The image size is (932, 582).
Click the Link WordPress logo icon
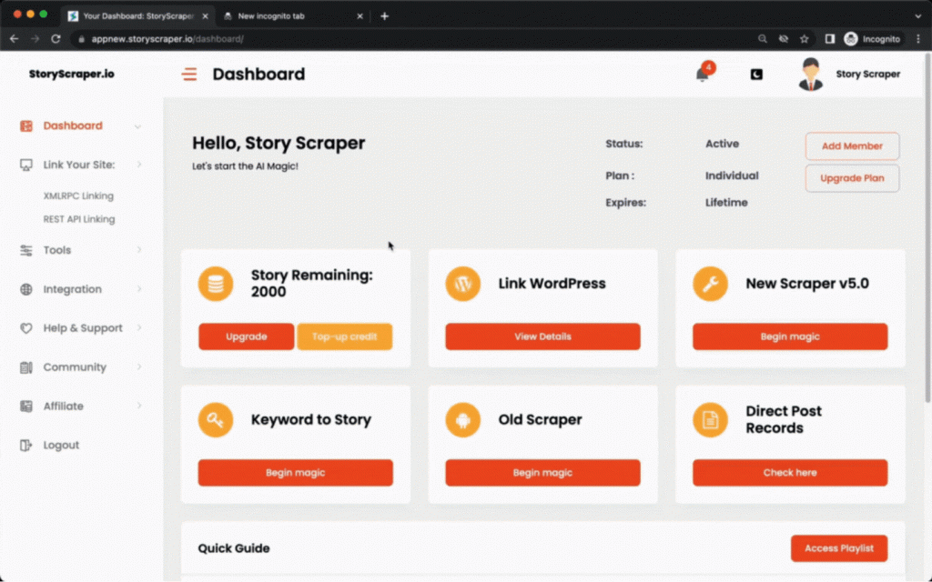pyautogui.click(x=462, y=284)
